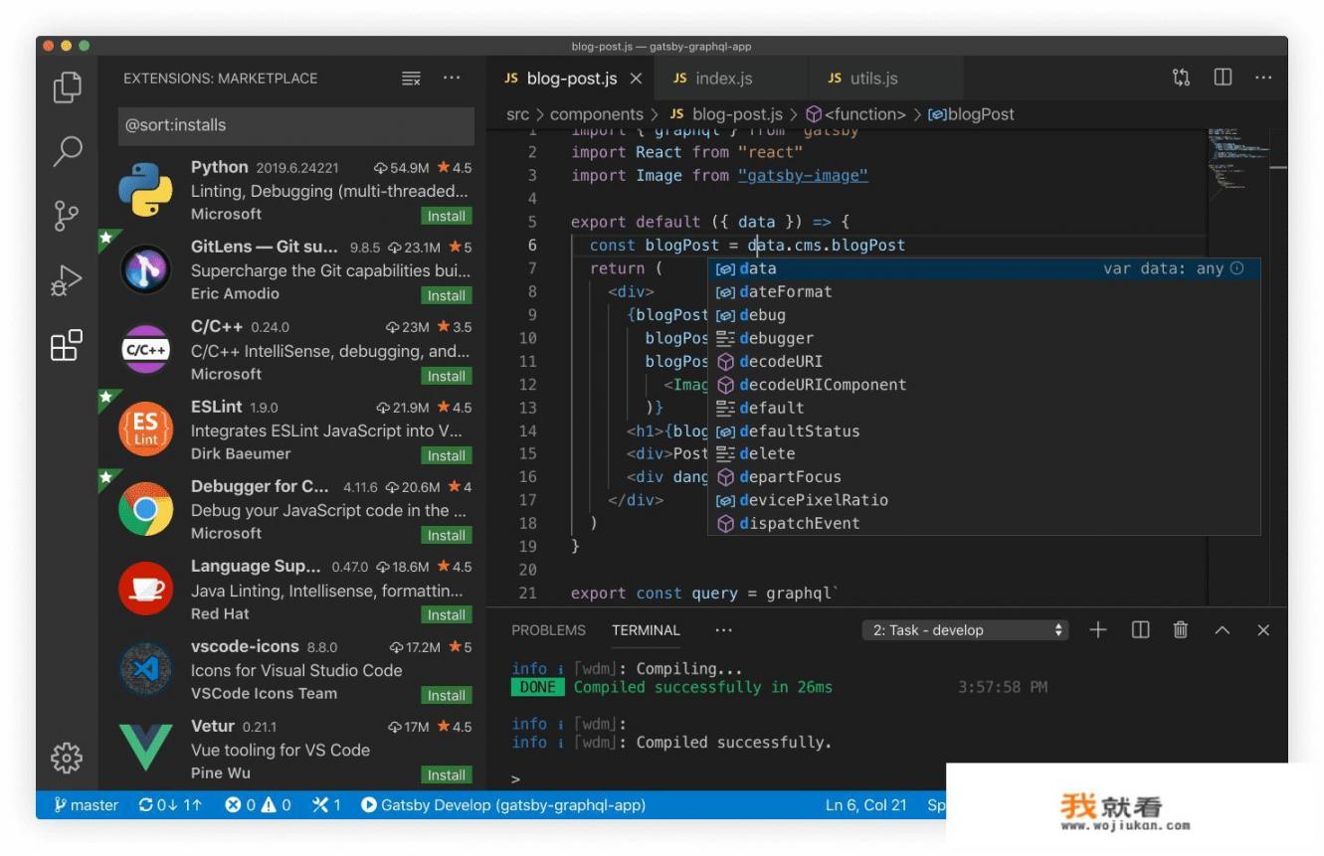Install the GitLens extension
The width and height of the screenshot is (1324, 856).
pyautogui.click(x=447, y=295)
